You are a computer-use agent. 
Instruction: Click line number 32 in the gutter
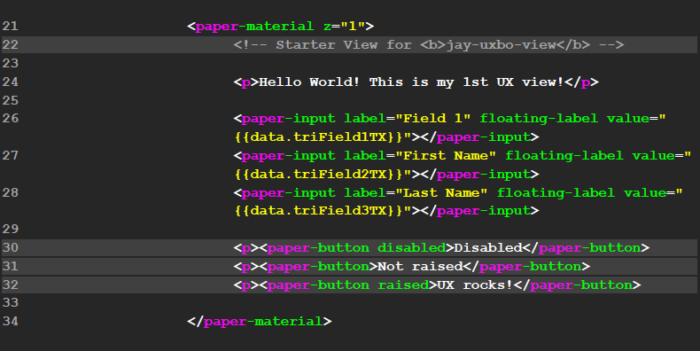click(x=11, y=285)
